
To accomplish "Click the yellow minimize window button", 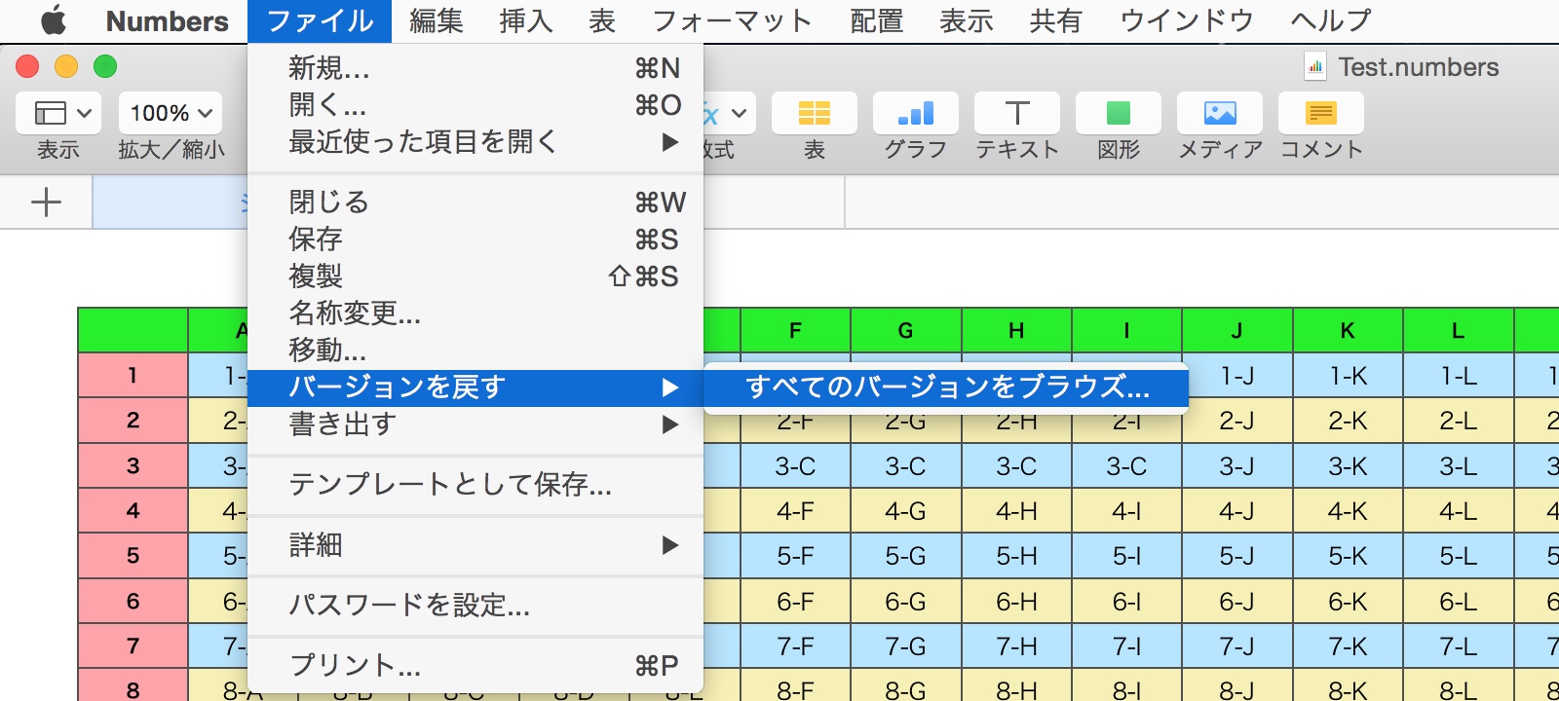I will click(x=66, y=66).
